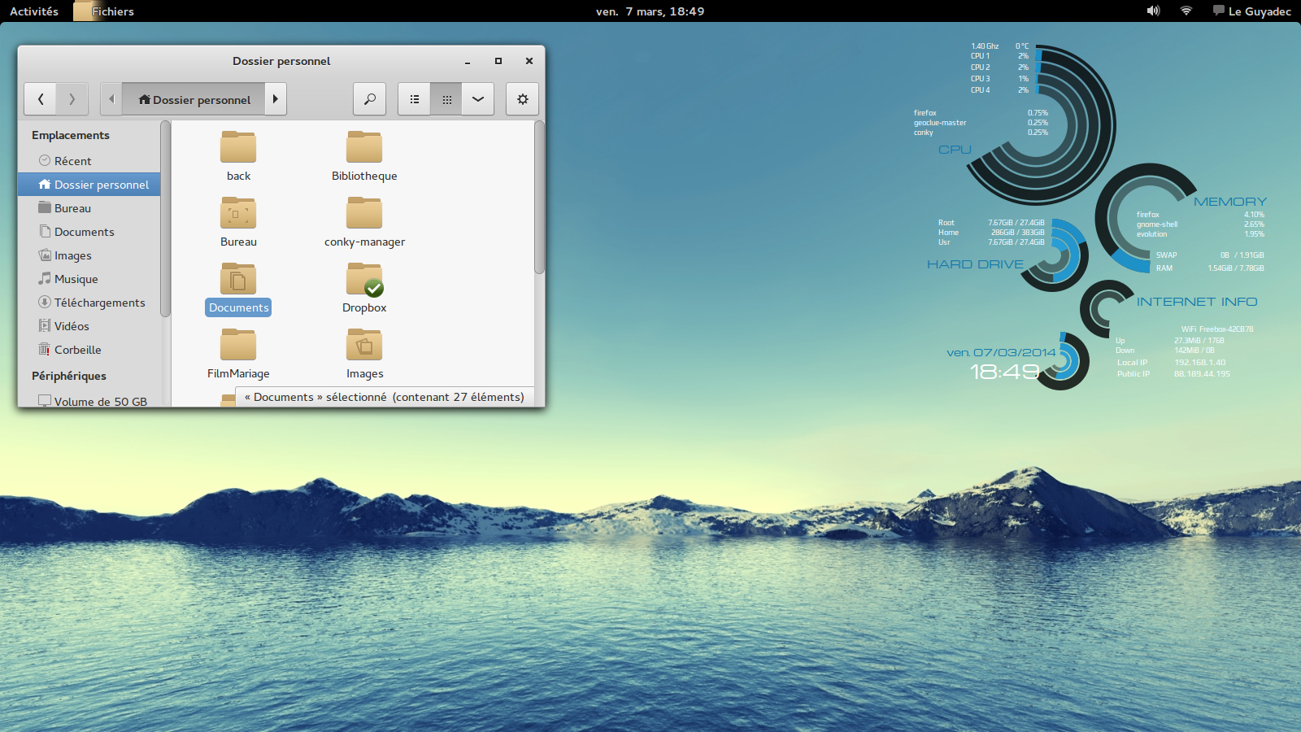Click the FilmMariage folder

tap(238, 346)
